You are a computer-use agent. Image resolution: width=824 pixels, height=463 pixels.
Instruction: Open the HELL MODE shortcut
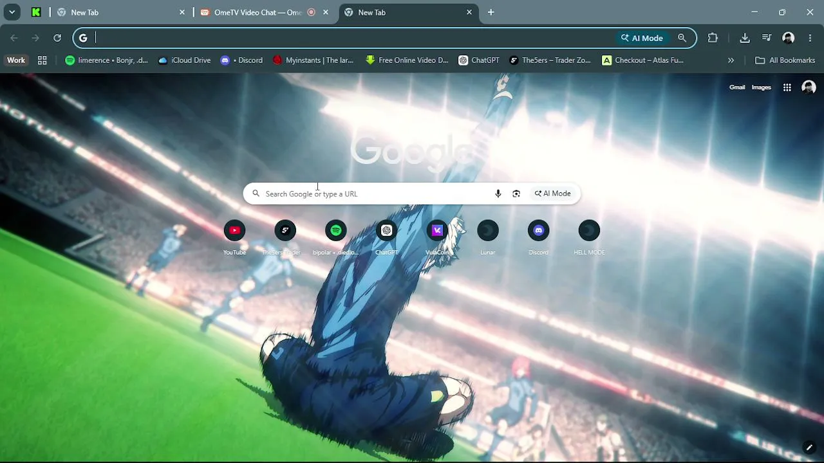click(x=589, y=237)
